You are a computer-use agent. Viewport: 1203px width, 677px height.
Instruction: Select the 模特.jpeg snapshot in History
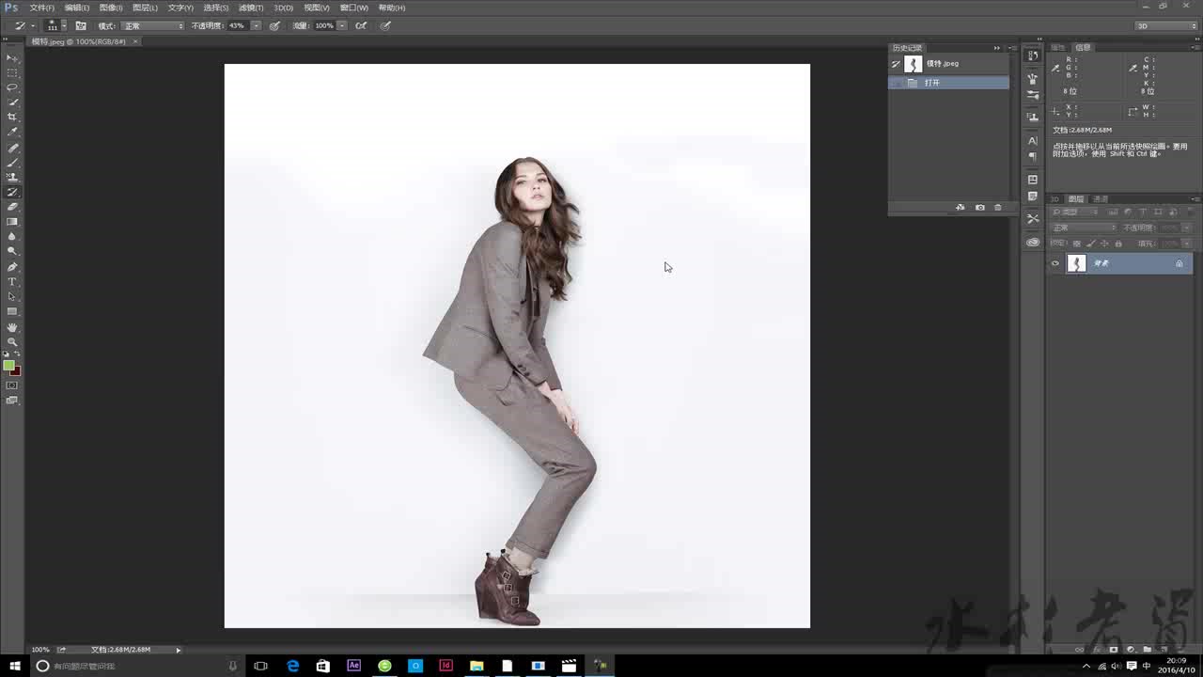948,64
